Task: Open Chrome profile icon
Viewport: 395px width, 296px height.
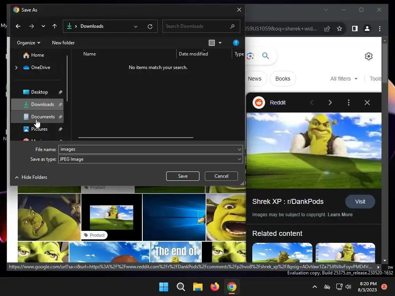Action: [x=367, y=29]
